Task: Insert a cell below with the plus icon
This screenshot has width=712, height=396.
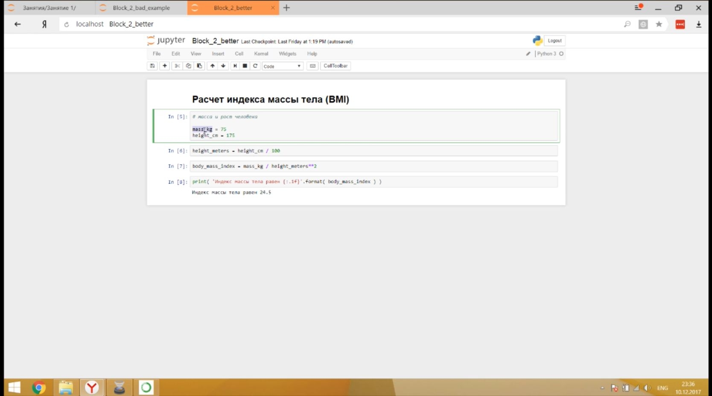Action: [x=164, y=66]
